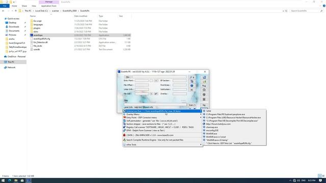Open Downloads in Quick access
The width and height of the screenshot is (326, 183).
[x=14, y=27]
